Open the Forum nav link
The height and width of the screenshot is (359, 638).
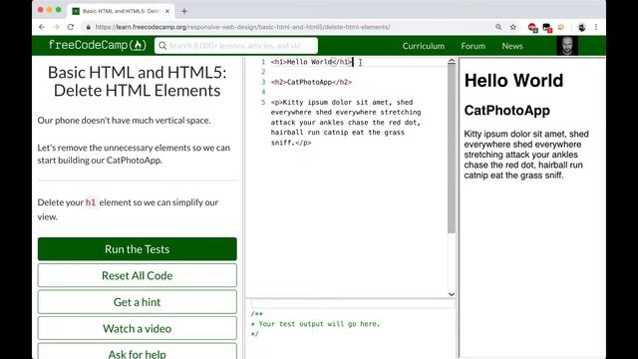pyautogui.click(x=473, y=46)
